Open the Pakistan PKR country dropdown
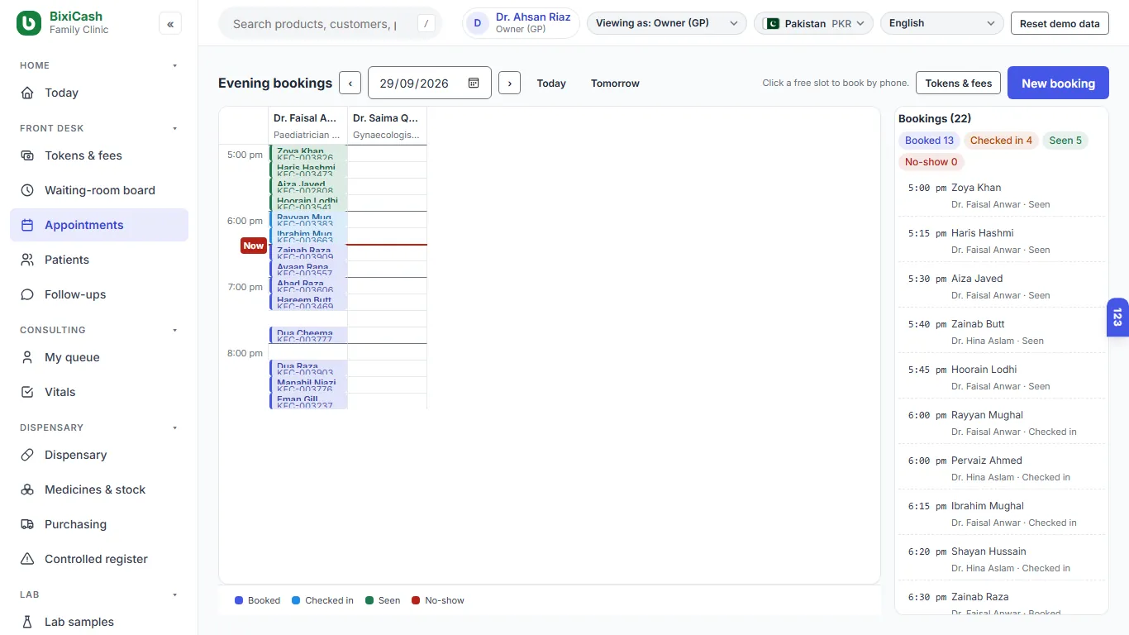Viewport: 1129px width, 635px height. click(813, 23)
